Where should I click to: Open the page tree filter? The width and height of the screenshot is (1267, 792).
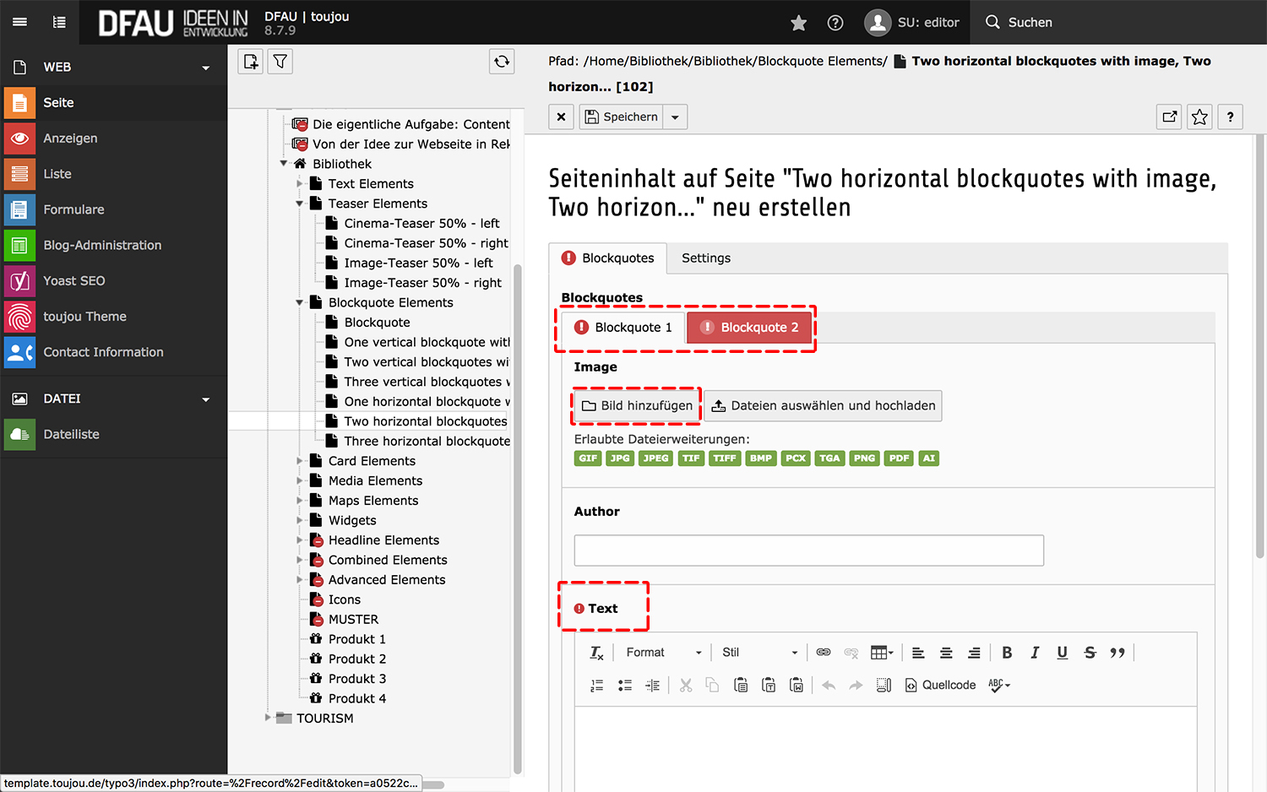pos(280,62)
